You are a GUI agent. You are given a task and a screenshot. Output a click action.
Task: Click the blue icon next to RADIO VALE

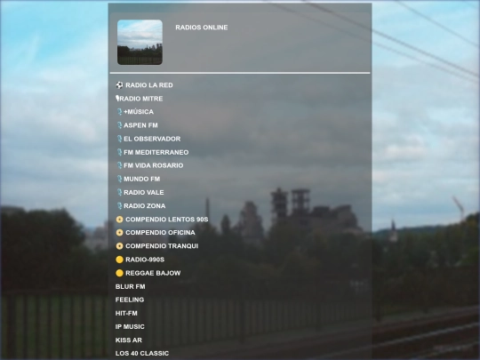119,192
